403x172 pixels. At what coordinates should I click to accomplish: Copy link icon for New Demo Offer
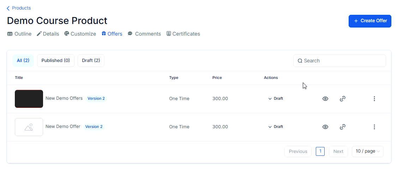(342, 127)
